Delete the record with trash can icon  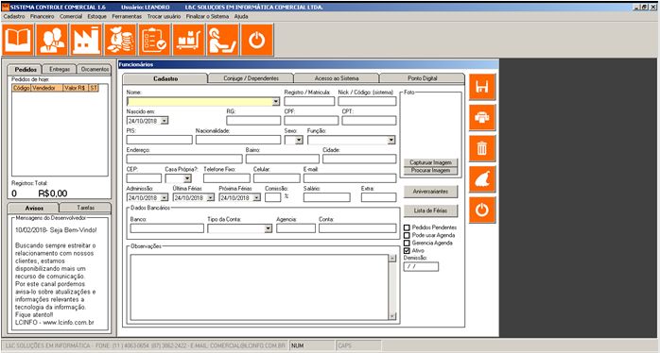coord(482,148)
